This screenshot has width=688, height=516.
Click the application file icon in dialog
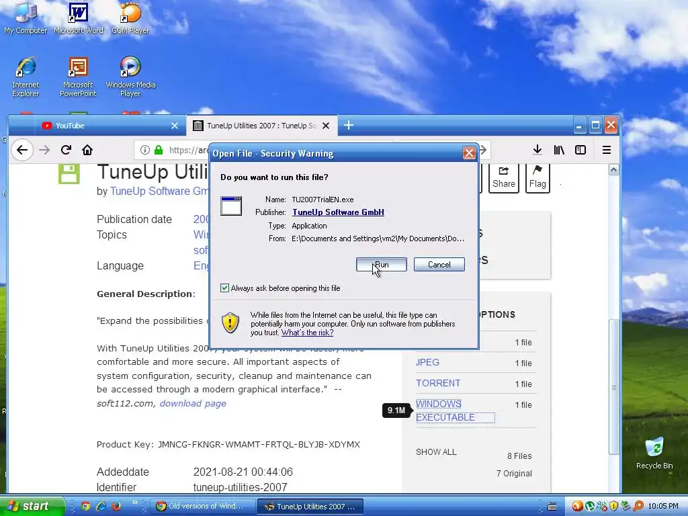(x=231, y=206)
